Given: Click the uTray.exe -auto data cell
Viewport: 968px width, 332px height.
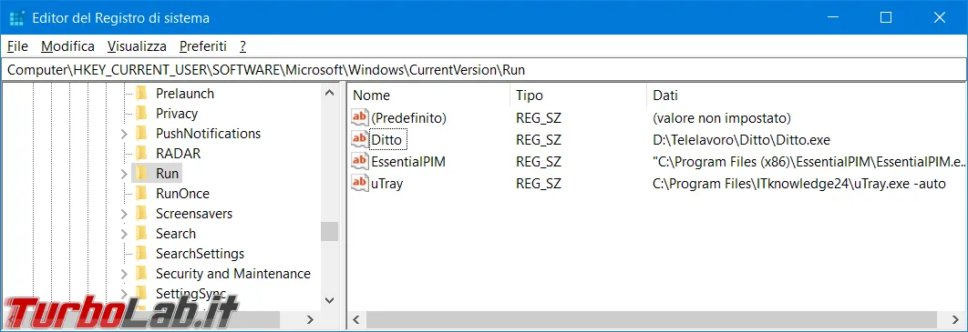Looking at the screenshot, I should tap(798, 184).
